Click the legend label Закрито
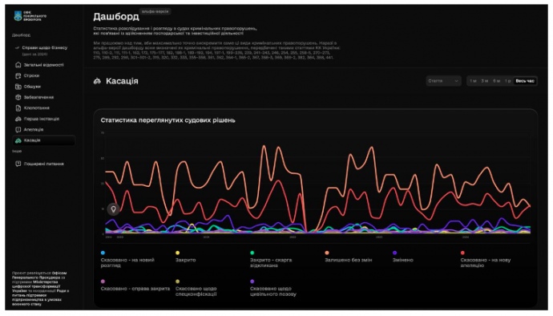 (x=185, y=260)
